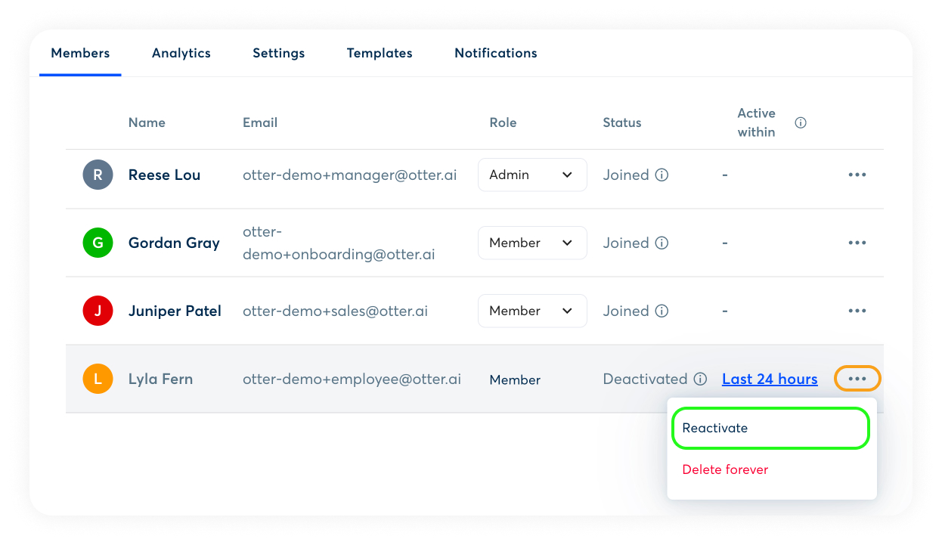
Task: Click Gordan Gray's Joined status info icon
Action: [x=662, y=243]
